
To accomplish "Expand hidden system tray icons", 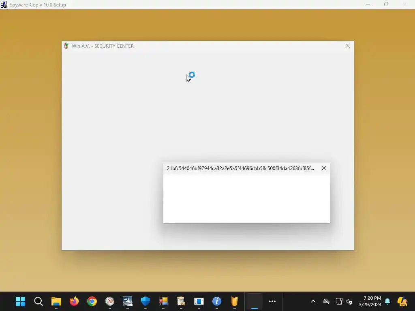I will pos(313,301).
